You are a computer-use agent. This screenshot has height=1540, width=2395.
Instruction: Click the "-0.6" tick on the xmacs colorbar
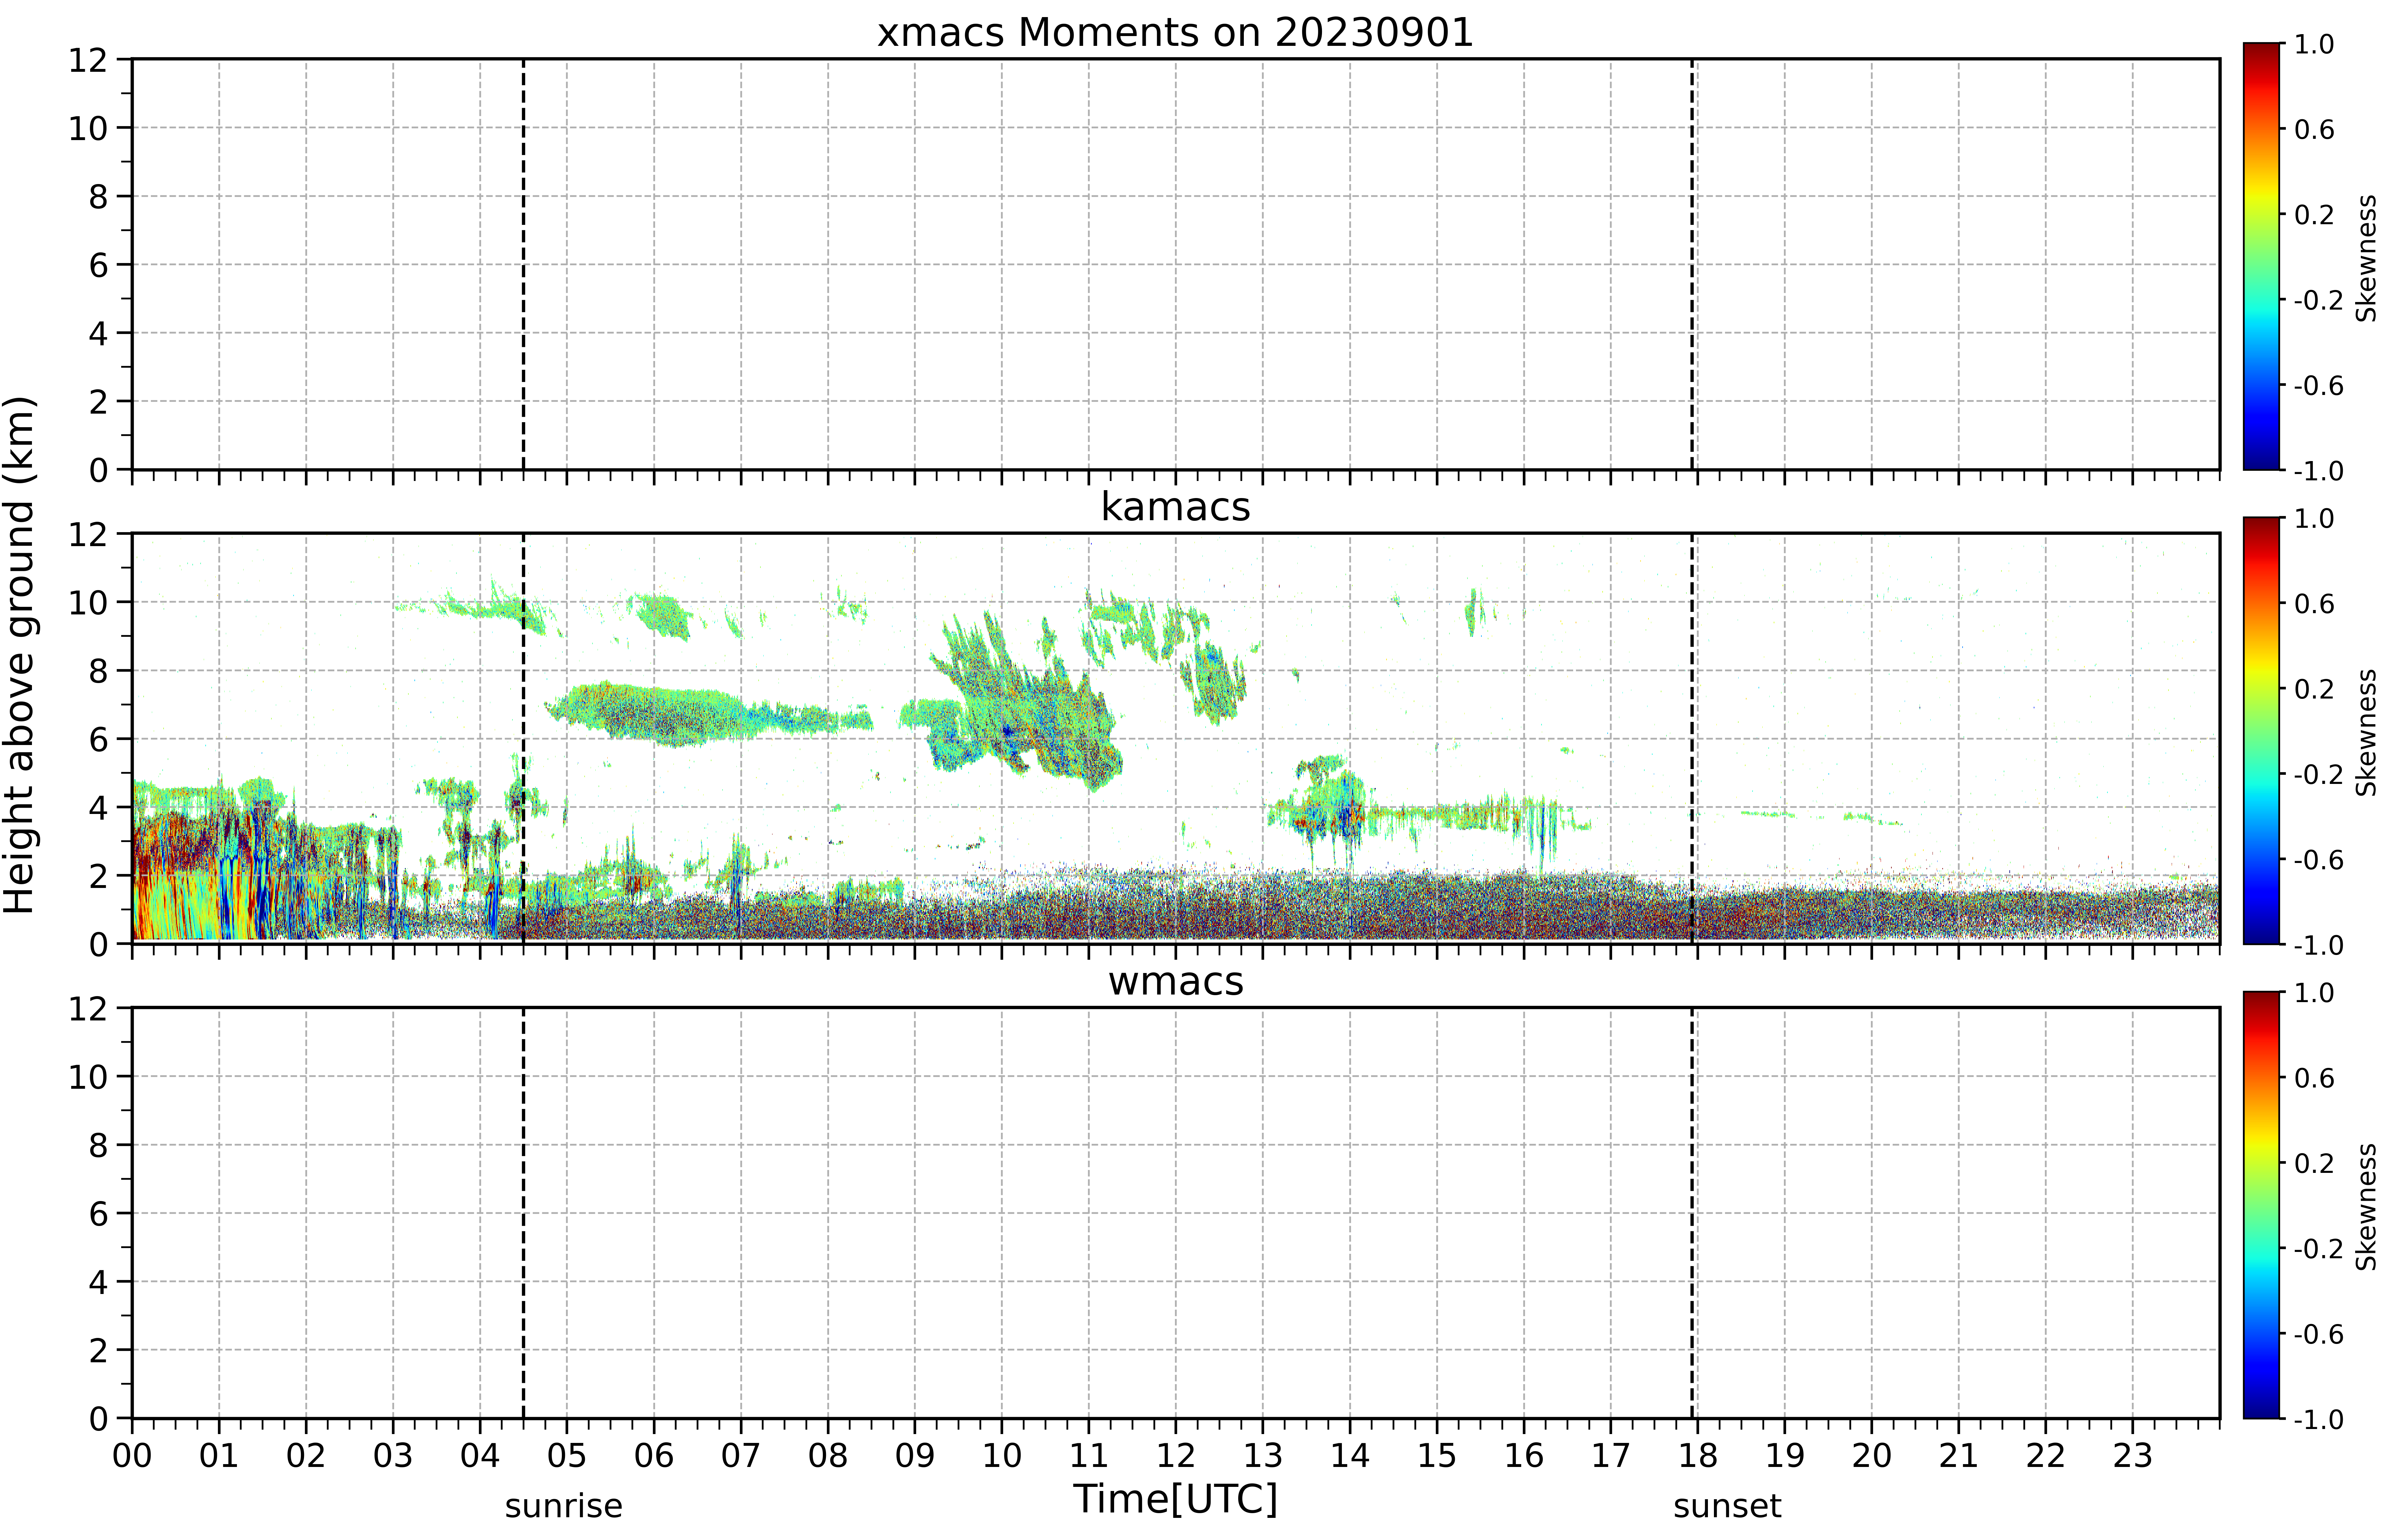click(x=2318, y=385)
